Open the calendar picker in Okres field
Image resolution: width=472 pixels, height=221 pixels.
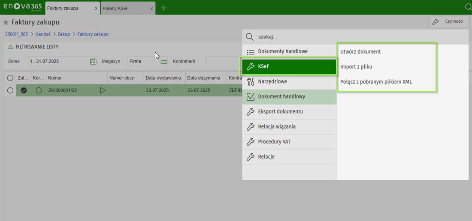[x=93, y=61]
